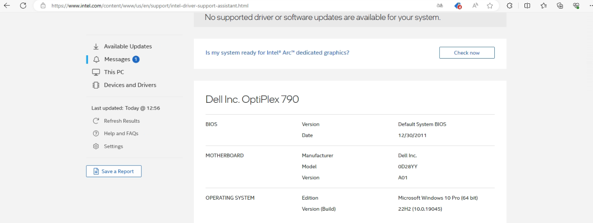Viewport: 593px width, 223px height.
Task: Reload the page with the refresh icon
Action: [x=23, y=6]
